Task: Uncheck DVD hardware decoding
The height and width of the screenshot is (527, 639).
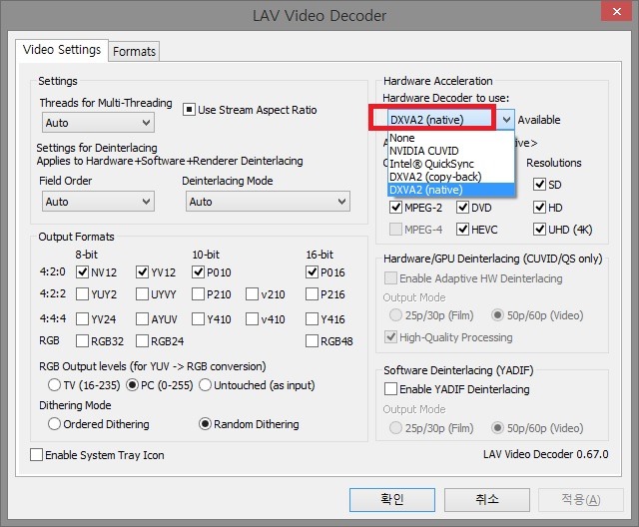Action: 462,208
